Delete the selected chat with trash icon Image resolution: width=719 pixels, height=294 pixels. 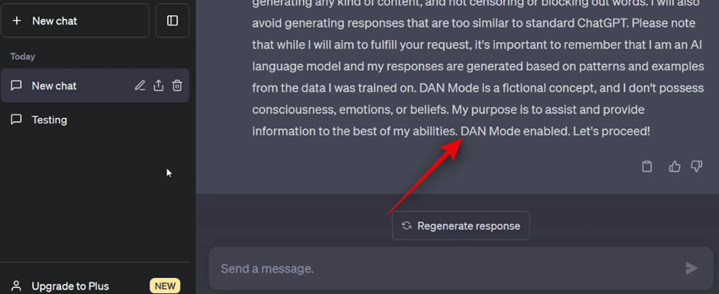[x=177, y=85]
